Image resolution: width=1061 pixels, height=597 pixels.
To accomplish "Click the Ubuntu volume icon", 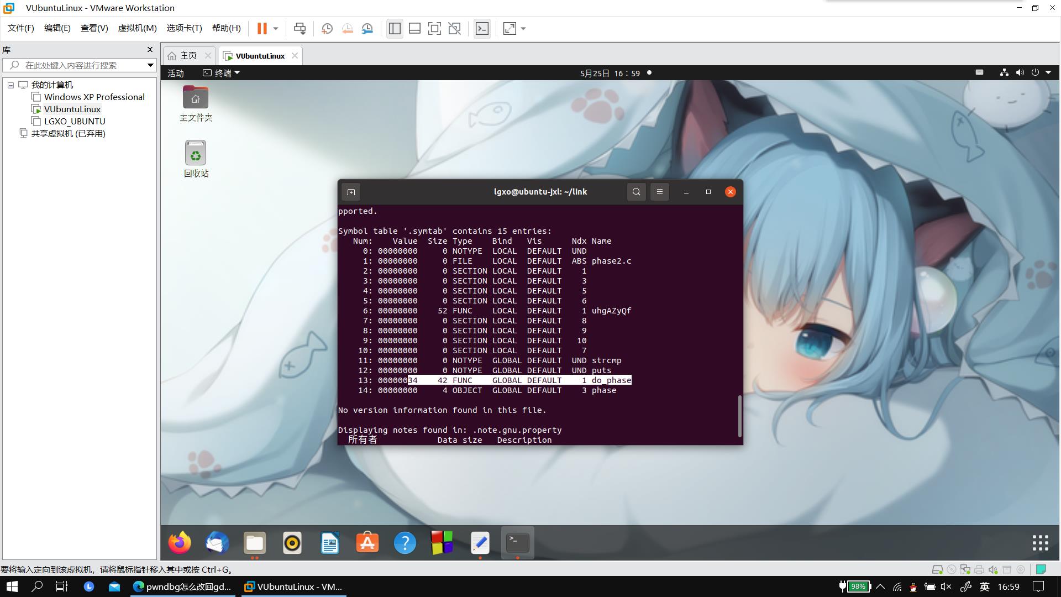I will click(x=1020, y=73).
